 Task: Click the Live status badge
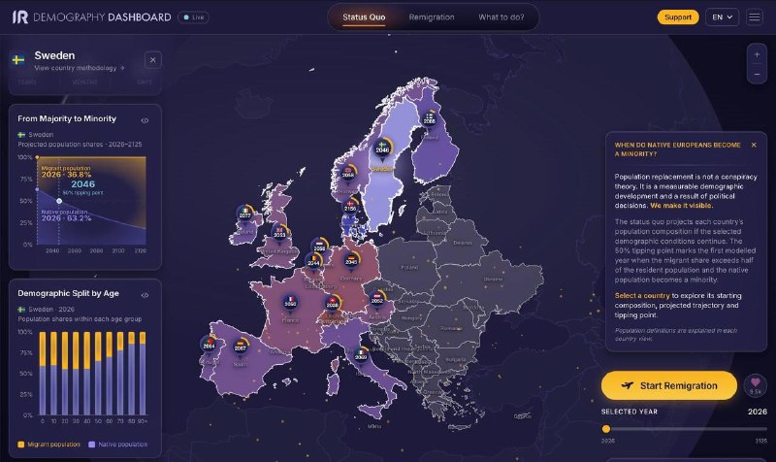[193, 17]
